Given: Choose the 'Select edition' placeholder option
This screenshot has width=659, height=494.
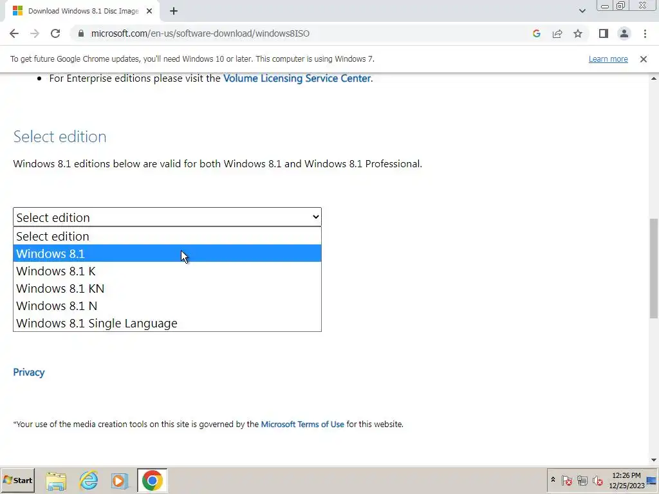Looking at the screenshot, I should 167,236.
